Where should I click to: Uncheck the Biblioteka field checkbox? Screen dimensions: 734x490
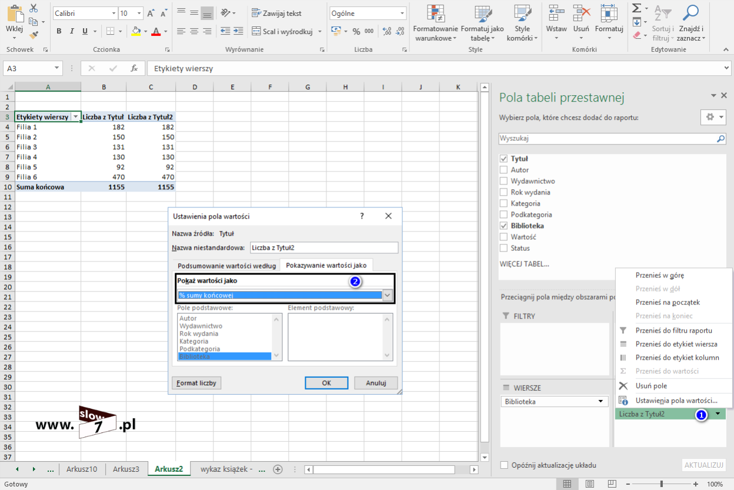503,226
